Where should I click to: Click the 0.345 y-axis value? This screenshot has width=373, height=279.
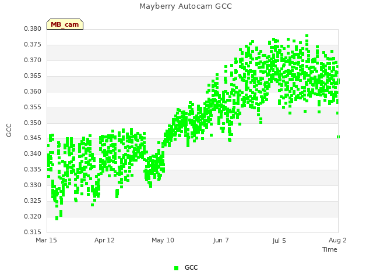(33, 138)
